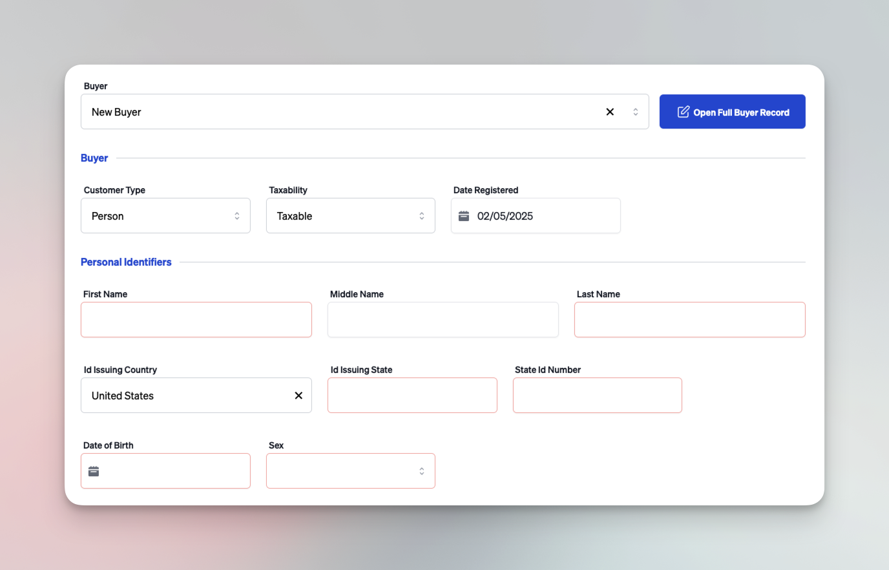Viewport: 889px width, 570px height.
Task: Open the Customer Type dropdown
Action: (165, 216)
